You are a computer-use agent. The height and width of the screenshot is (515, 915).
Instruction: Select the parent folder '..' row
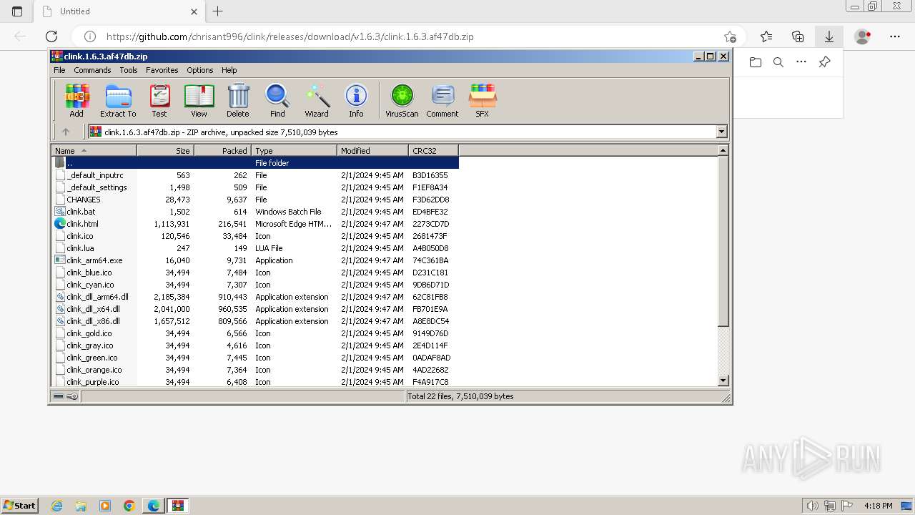click(255, 163)
